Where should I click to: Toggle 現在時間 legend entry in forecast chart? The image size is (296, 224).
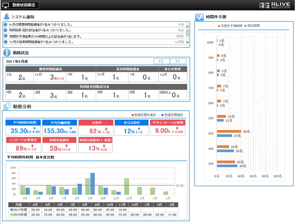coord(252,26)
